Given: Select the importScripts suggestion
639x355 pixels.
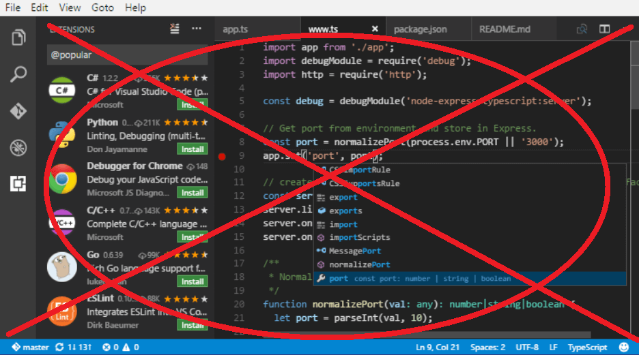Looking at the screenshot, I should tap(470, 238).
